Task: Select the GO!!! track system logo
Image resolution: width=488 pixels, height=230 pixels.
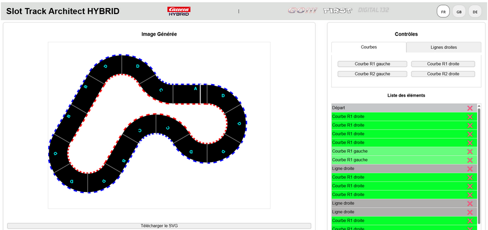Action: coord(303,11)
